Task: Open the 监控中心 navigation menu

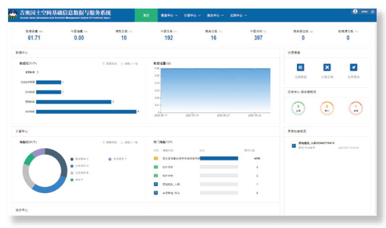Action: tap(238, 16)
